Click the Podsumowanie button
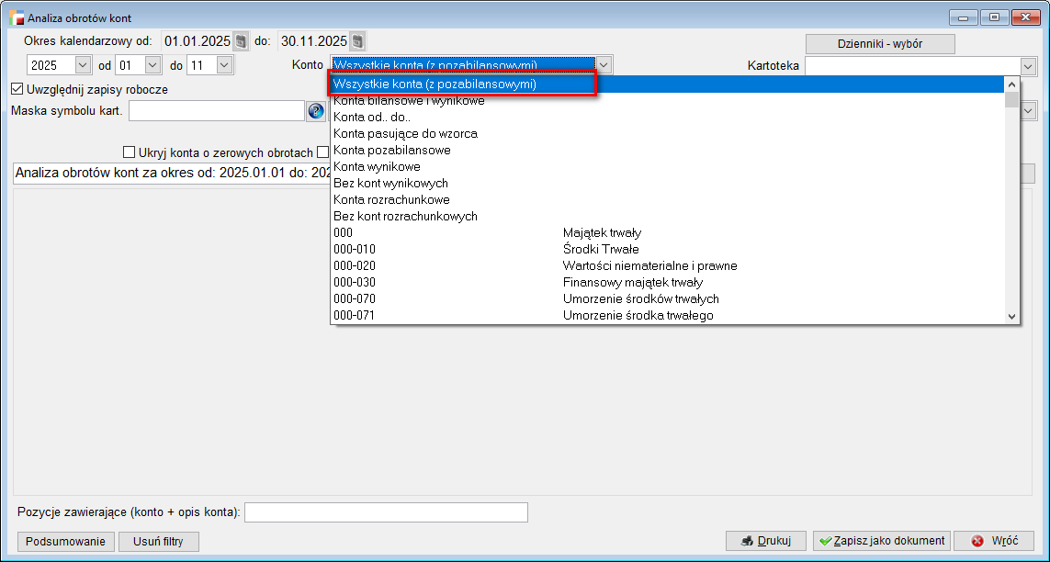The height and width of the screenshot is (562, 1050). 66,541
